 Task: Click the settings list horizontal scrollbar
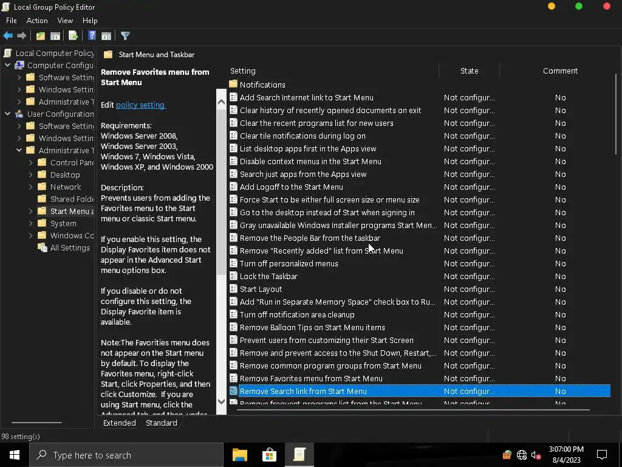(x=413, y=409)
